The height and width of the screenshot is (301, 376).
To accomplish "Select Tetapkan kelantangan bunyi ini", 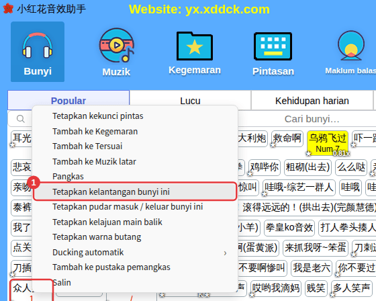I will click(x=135, y=191).
